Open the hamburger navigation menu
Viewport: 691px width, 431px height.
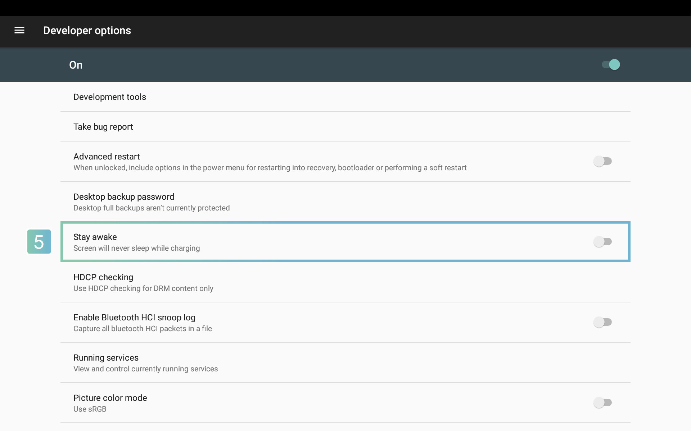point(19,31)
